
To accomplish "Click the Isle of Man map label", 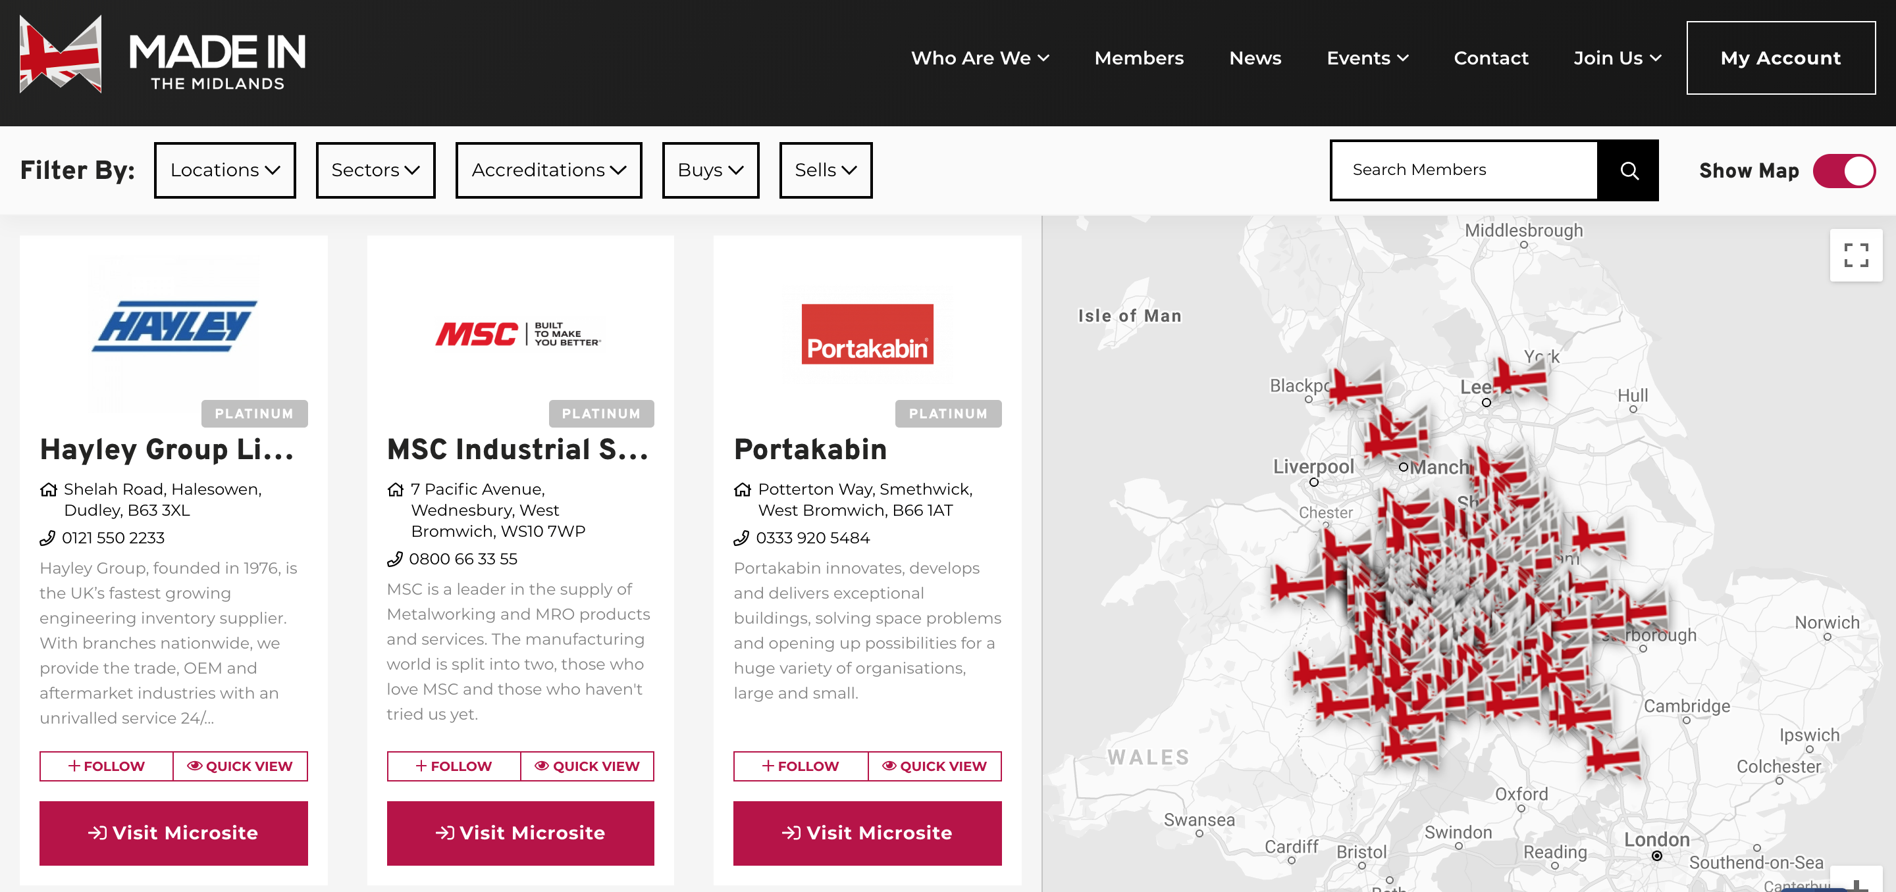I will click(1130, 316).
